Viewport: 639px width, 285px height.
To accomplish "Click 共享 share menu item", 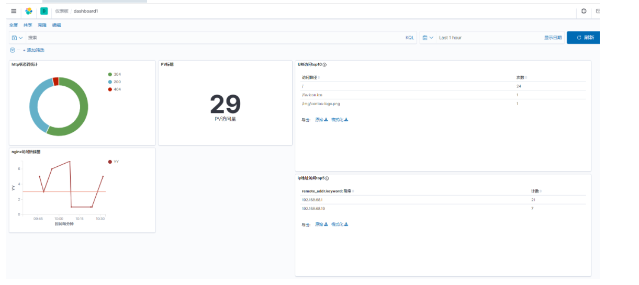I will pyautogui.click(x=28, y=25).
